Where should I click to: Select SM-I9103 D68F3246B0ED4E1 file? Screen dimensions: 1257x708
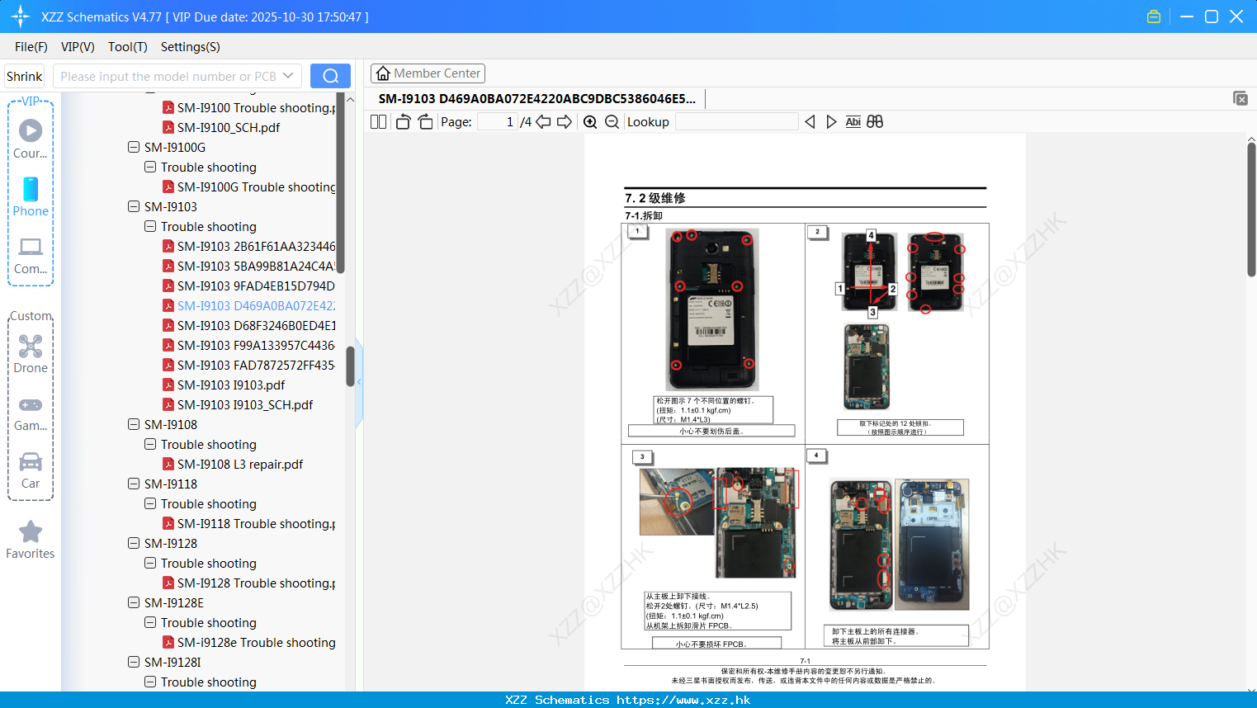coord(256,325)
